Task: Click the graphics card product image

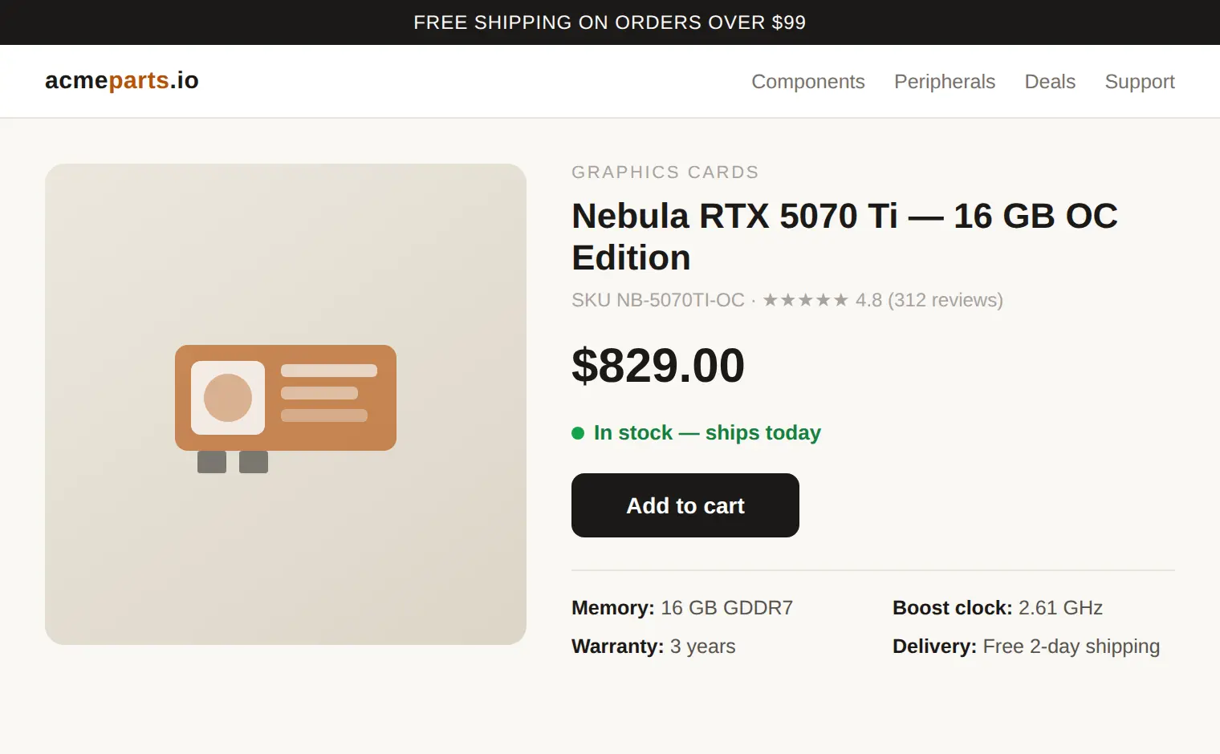Action: pos(286,404)
